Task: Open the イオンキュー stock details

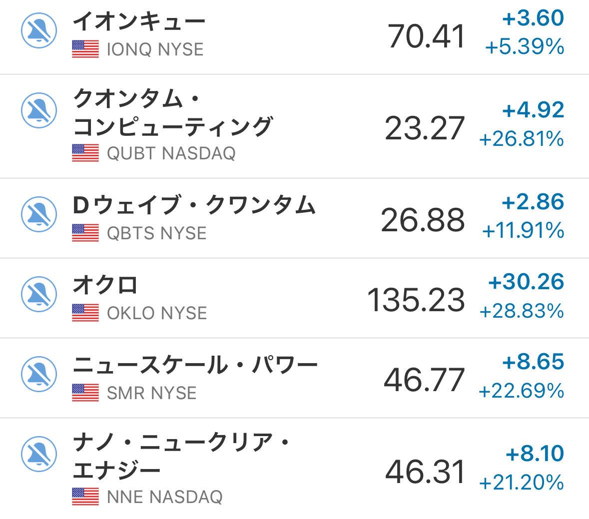Action: [x=138, y=22]
